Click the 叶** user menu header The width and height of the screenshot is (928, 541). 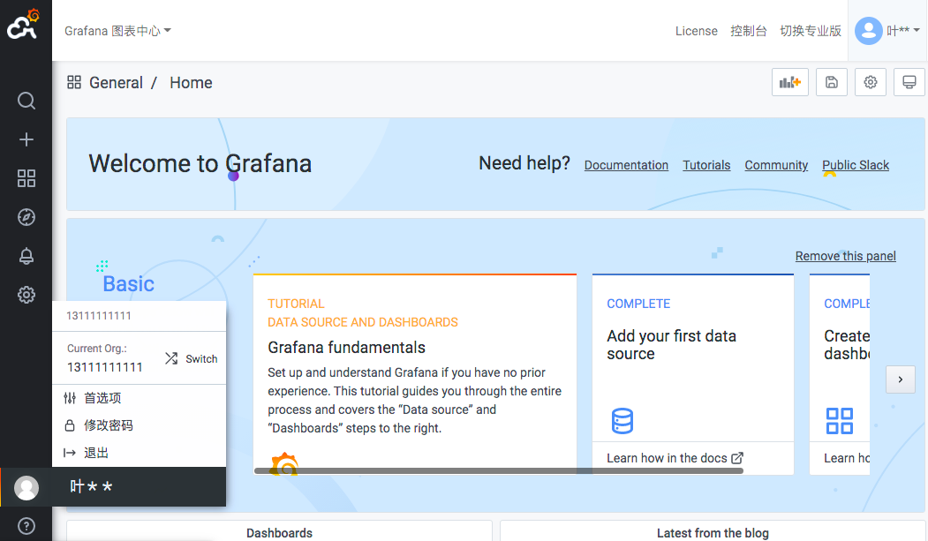click(140, 486)
